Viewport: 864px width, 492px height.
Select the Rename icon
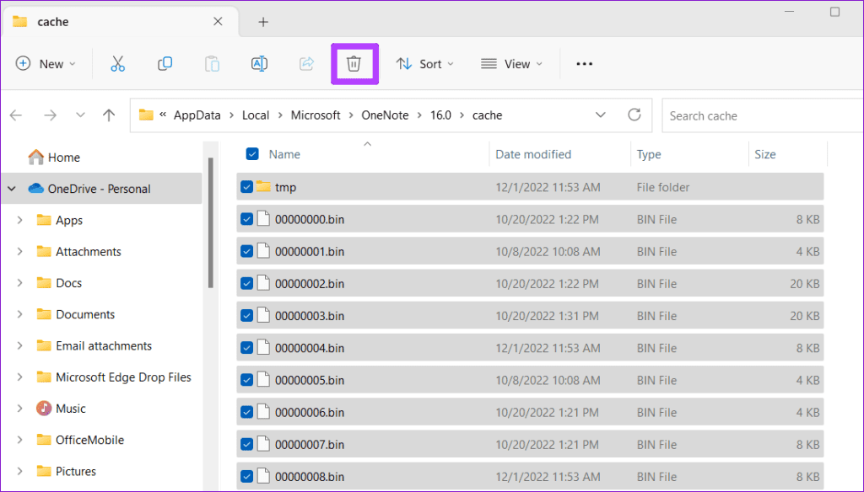[259, 63]
